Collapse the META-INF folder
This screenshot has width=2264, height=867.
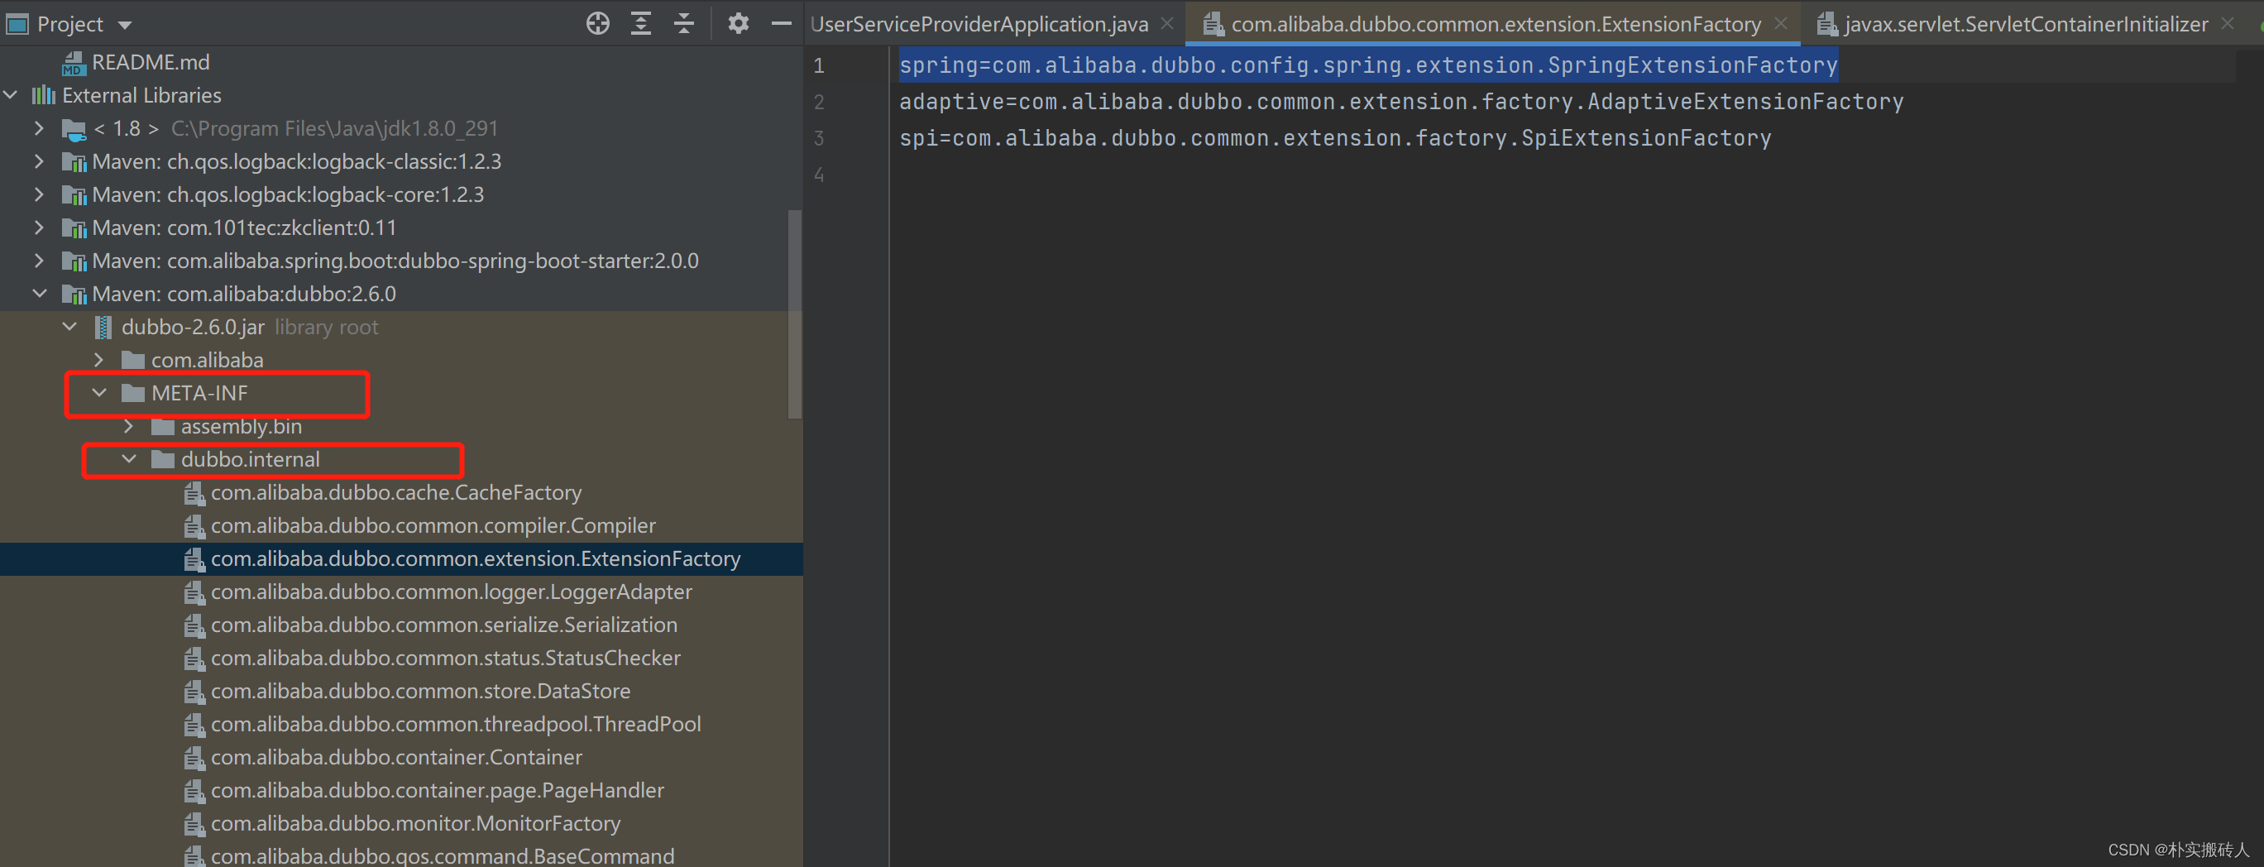pos(99,393)
